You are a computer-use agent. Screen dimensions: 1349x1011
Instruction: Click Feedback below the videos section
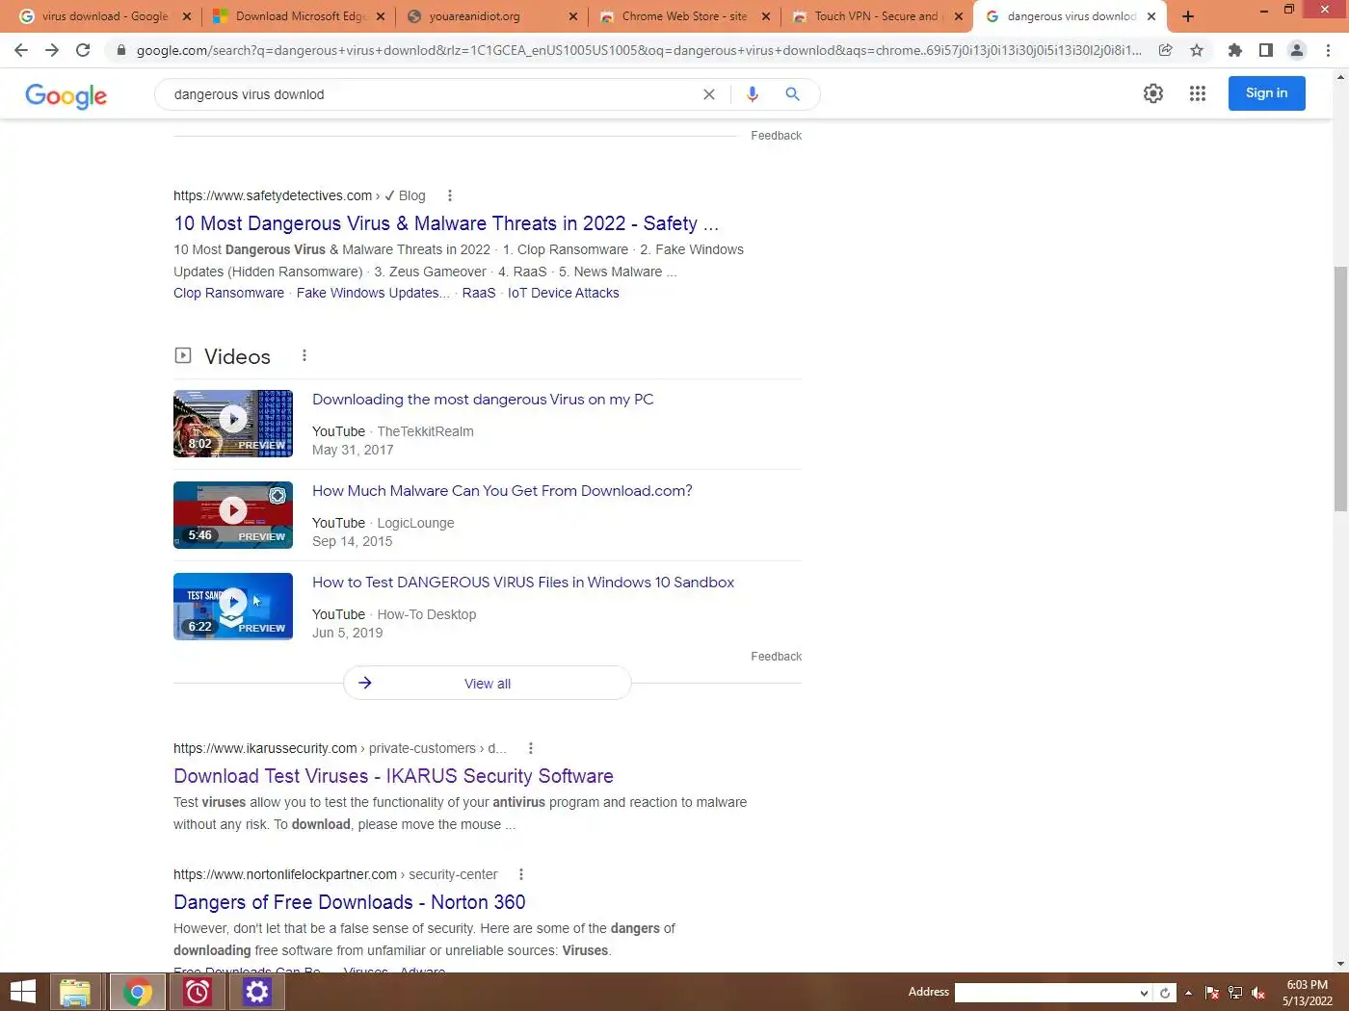pyautogui.click(x=776, y=657)
